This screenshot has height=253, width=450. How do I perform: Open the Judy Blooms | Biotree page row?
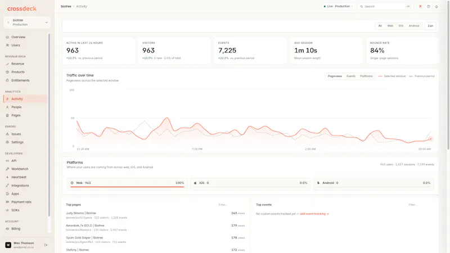(155, 215)
